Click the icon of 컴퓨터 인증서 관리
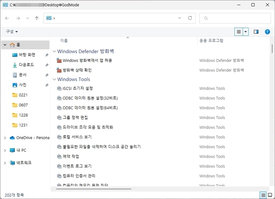The width and height of the screenshot is (275, 199). click(59, 176)
